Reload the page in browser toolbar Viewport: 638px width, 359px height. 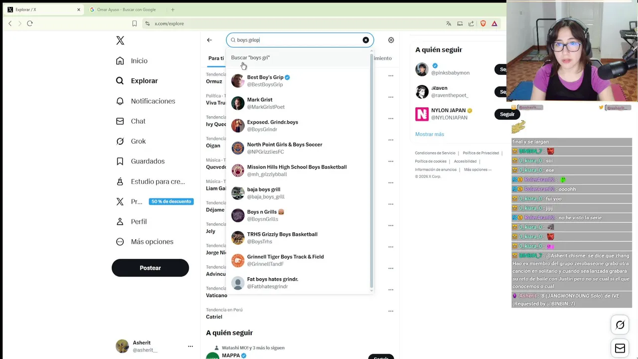30,23
